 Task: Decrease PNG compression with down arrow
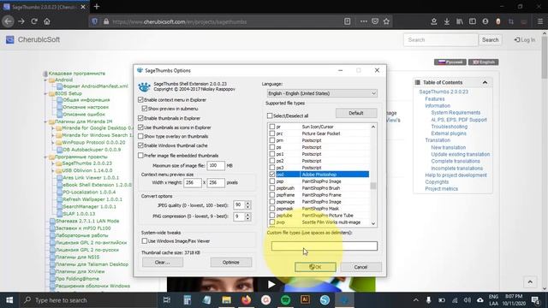[247, 219]
